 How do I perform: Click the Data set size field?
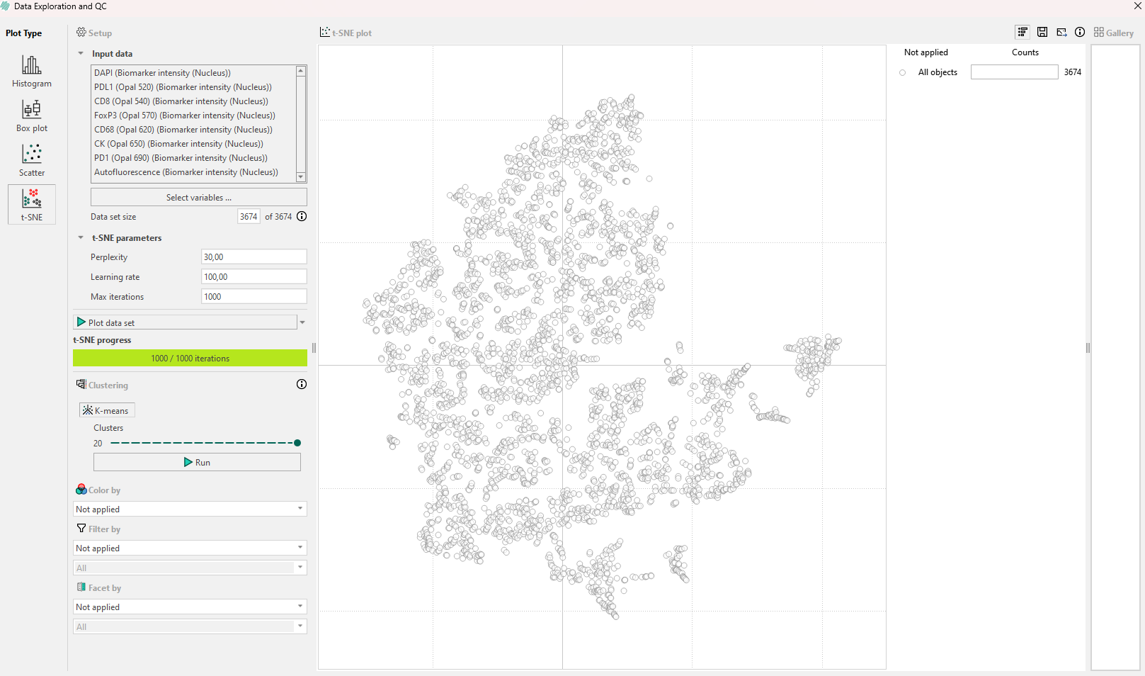click(249, 216)
